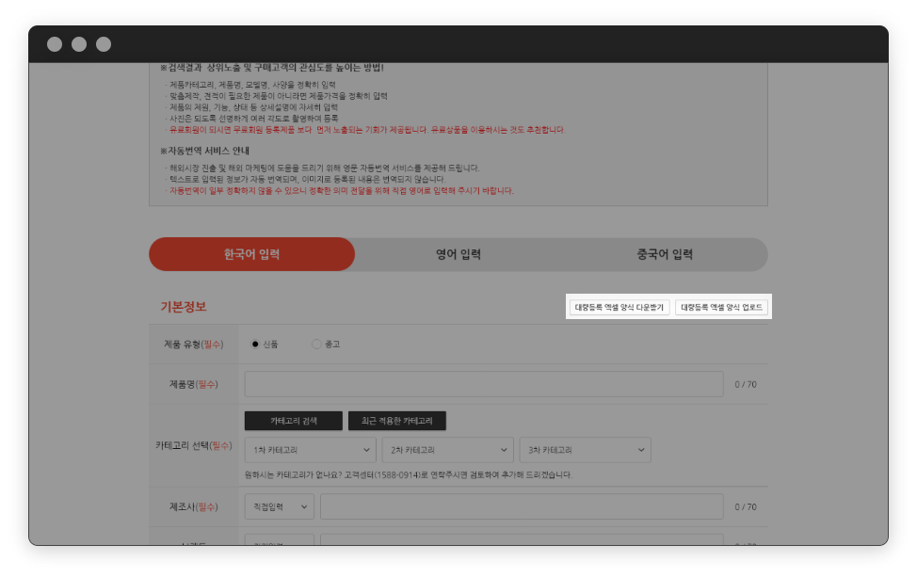Expand the 3차 카테고리 dropdown
Screen dimensions: 917x577
[x=585, y=450]
